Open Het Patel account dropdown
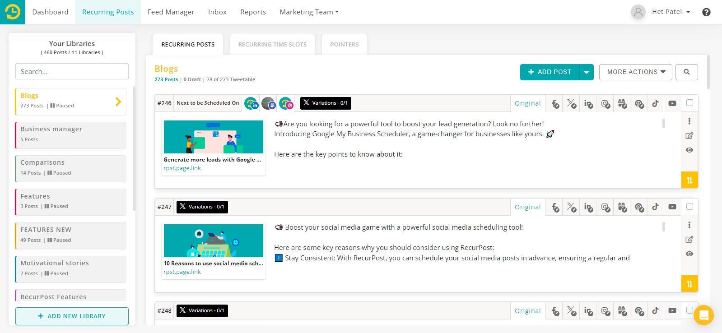 pyautogui.click(x=671, y=12)
